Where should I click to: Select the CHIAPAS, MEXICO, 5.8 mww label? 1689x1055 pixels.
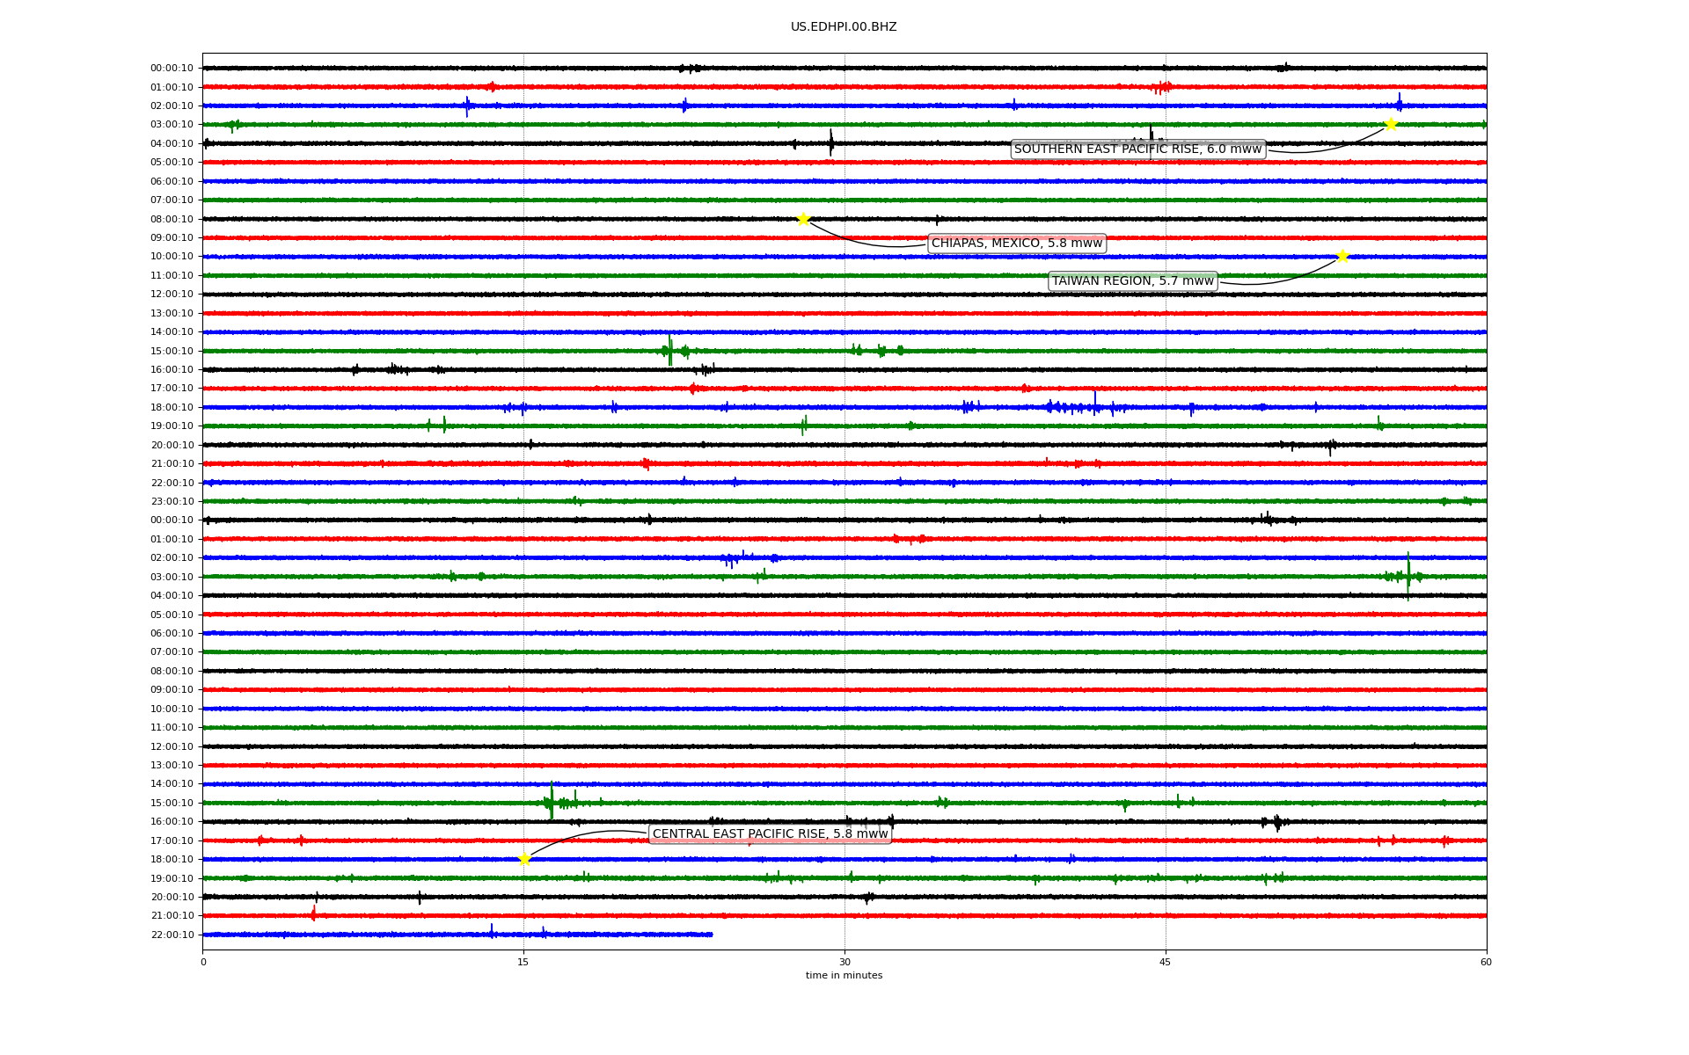click(x=1017, y=244)
